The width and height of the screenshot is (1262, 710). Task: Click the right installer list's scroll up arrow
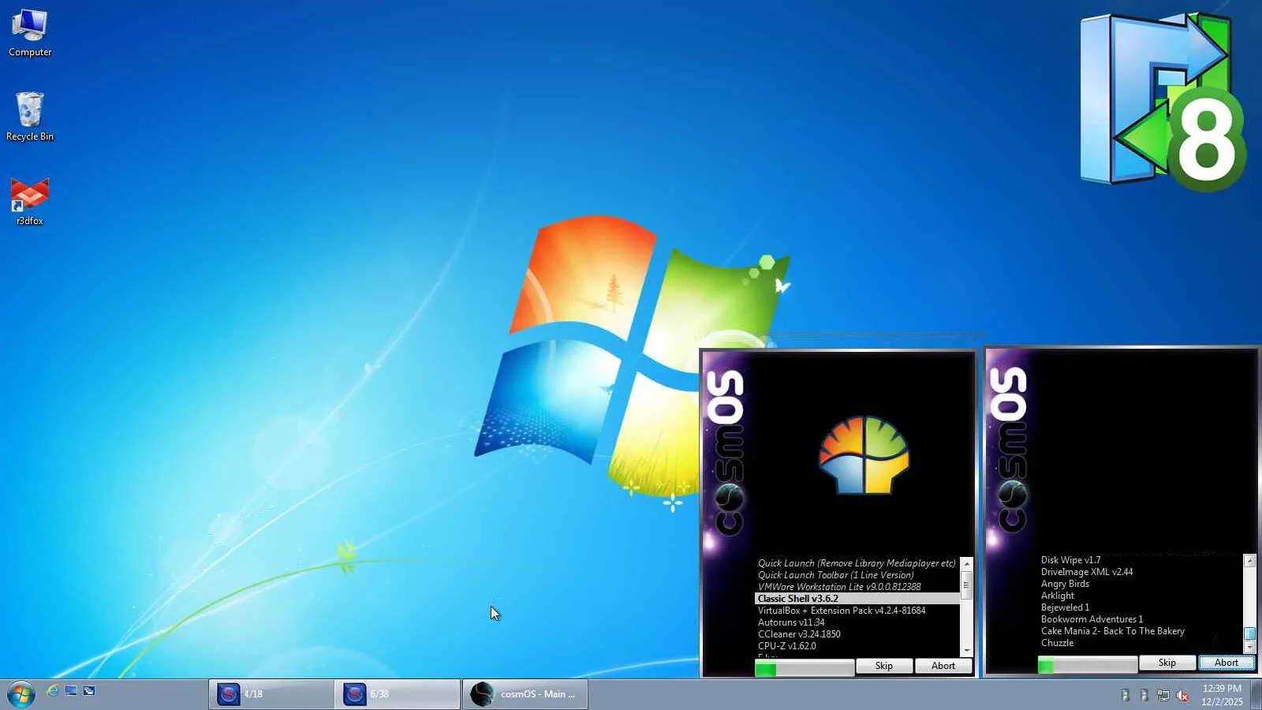[1249, 560]
